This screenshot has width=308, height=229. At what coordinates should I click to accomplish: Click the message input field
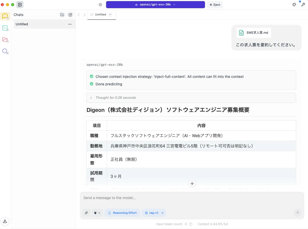192,198
